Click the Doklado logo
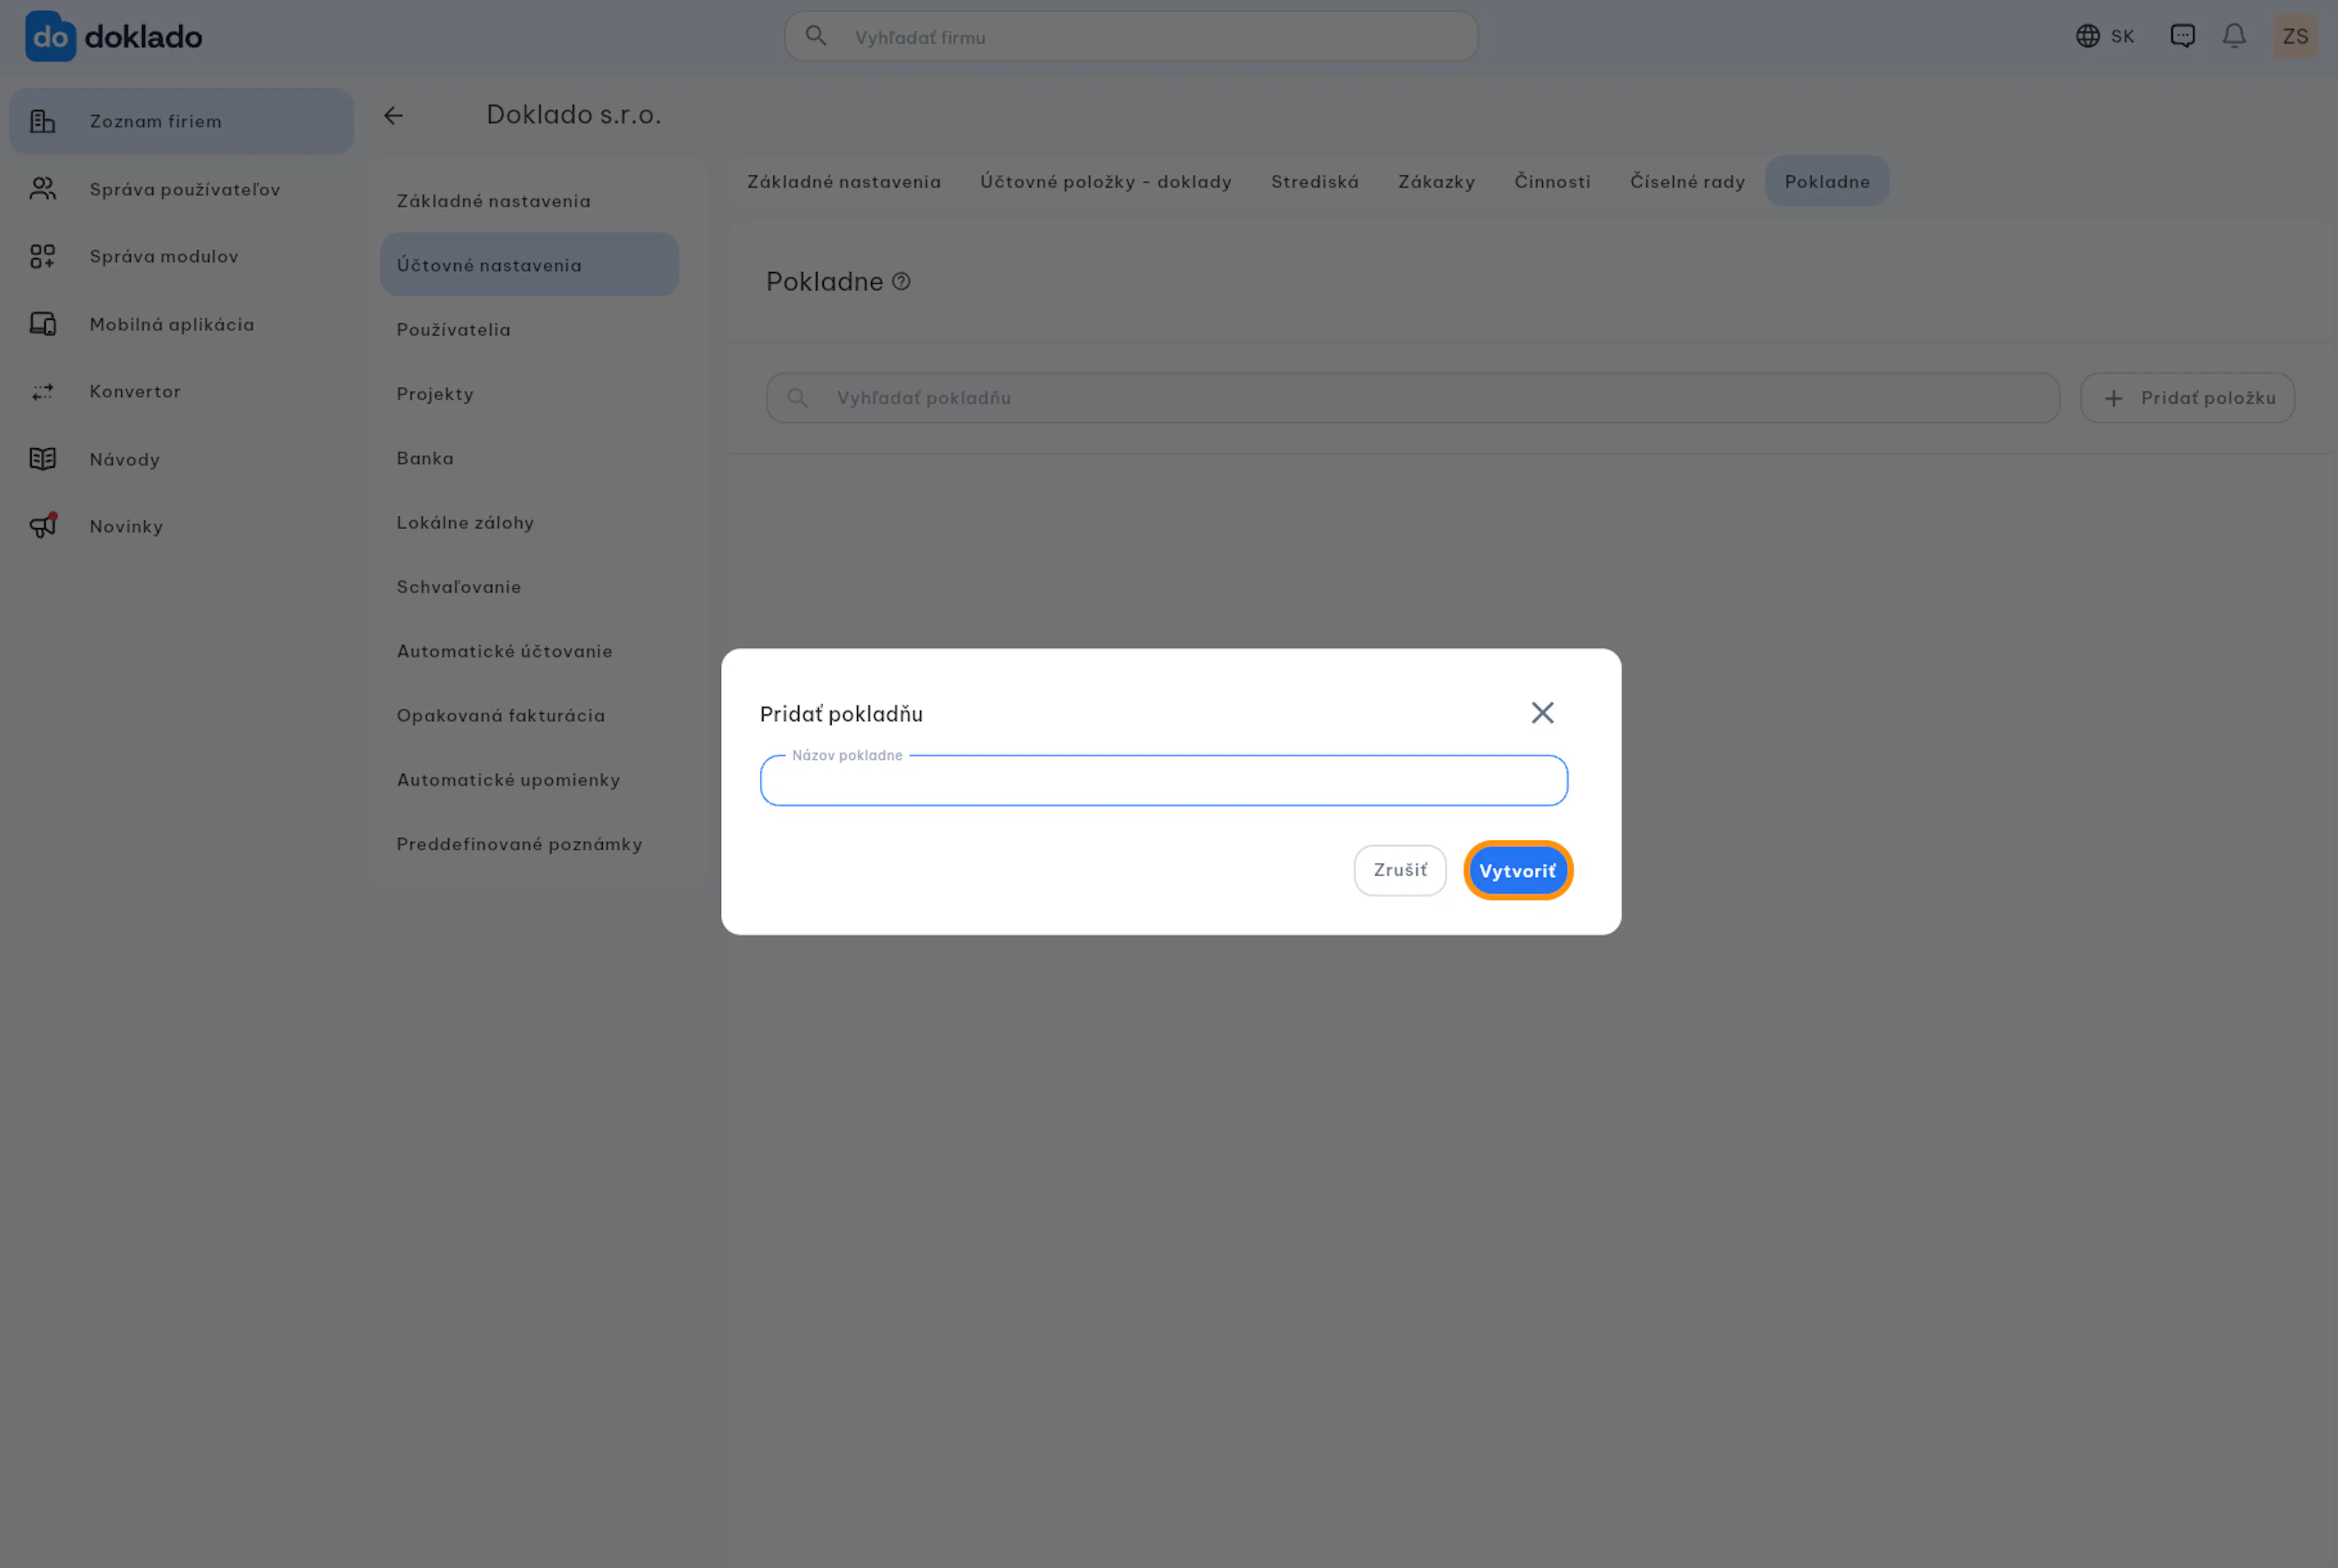 point(114,37)
